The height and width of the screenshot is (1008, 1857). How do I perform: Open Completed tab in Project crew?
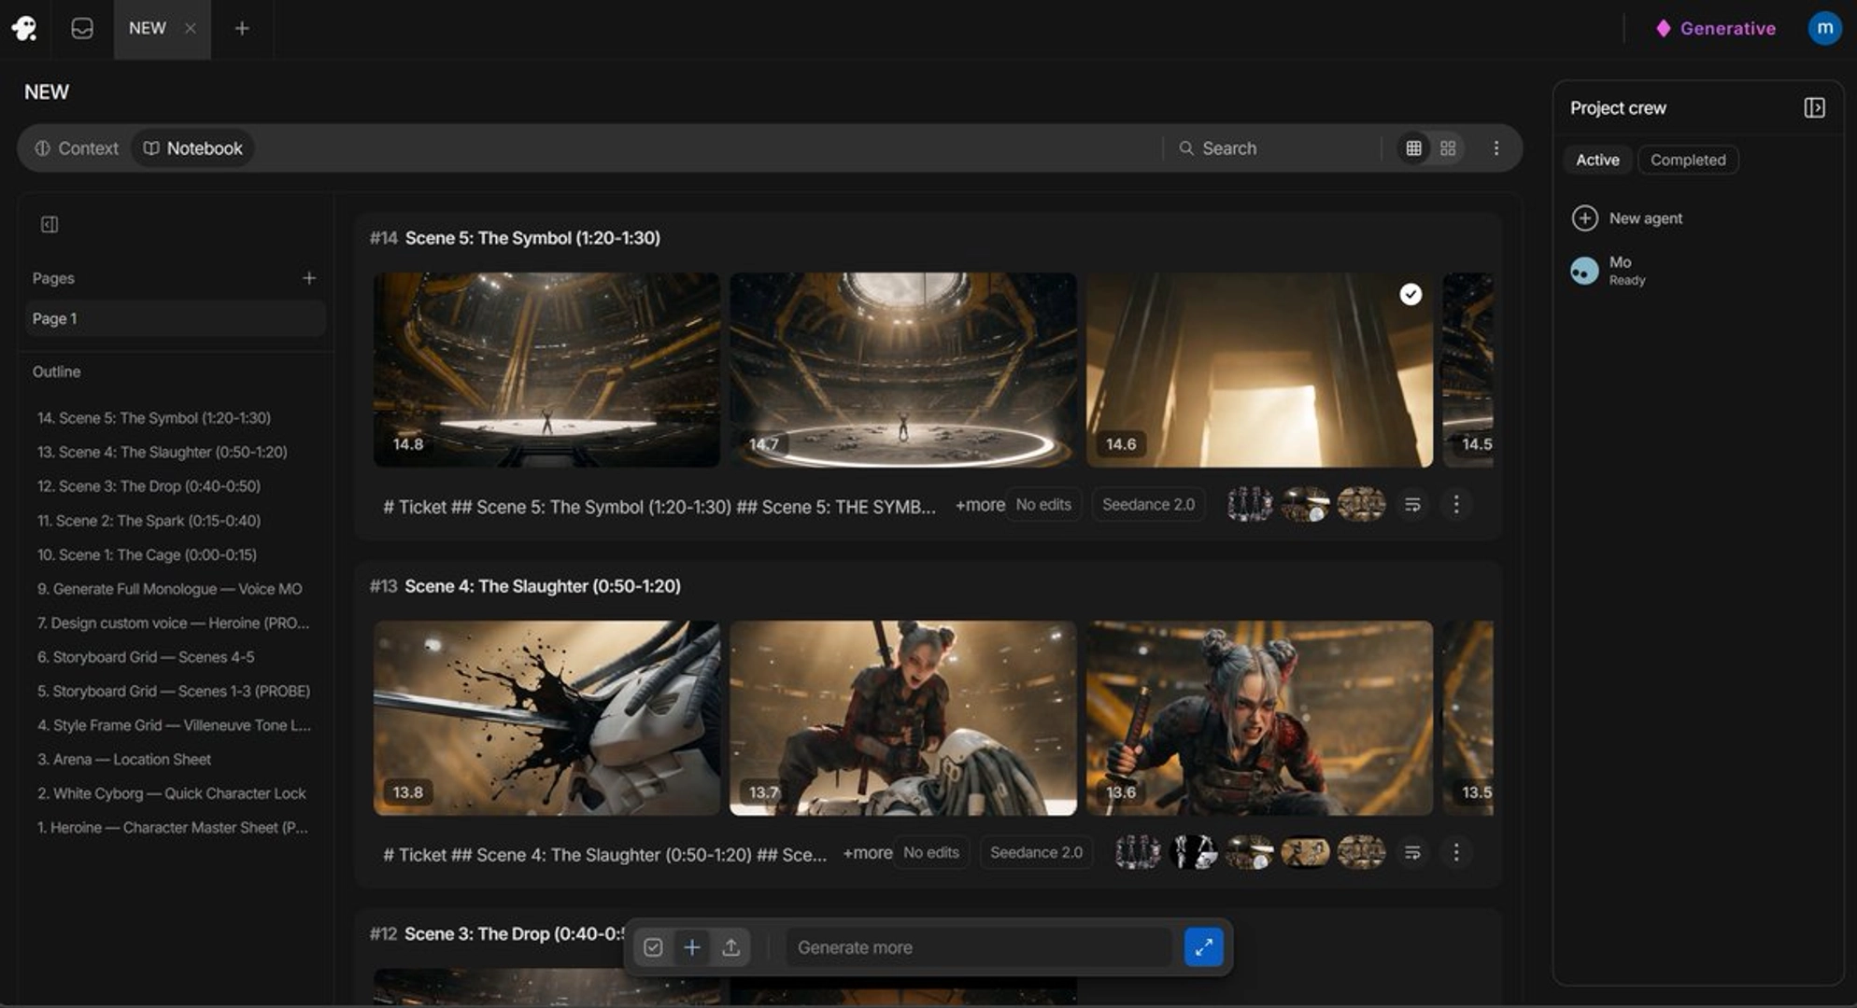[x=1687, y=160]
